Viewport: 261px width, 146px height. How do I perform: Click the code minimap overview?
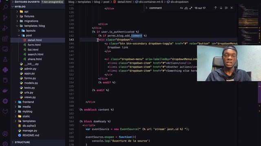pyautogui.click(x=249, y=25)
